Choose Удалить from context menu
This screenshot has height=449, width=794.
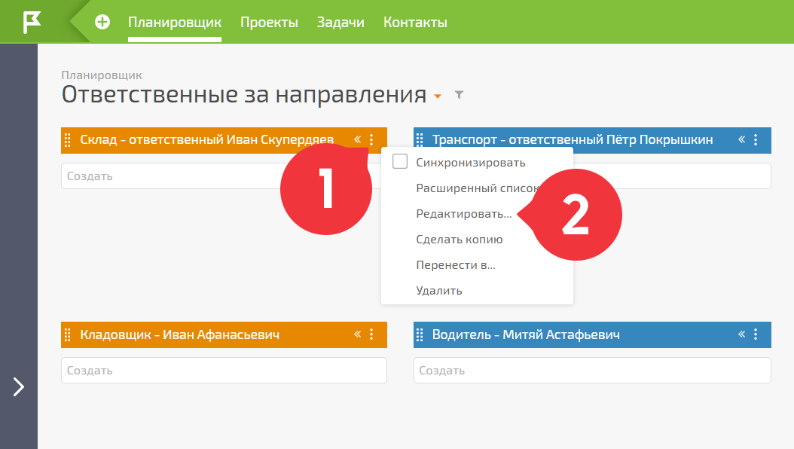point(439,291)
